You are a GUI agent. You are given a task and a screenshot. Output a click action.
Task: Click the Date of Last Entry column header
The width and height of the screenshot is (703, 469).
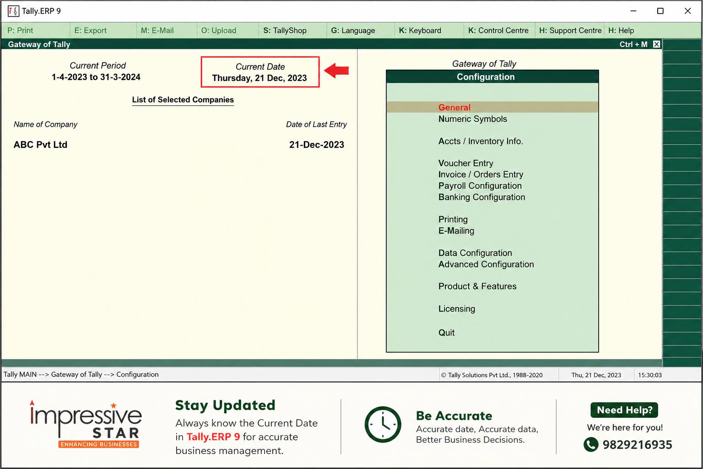coord(316,125)
